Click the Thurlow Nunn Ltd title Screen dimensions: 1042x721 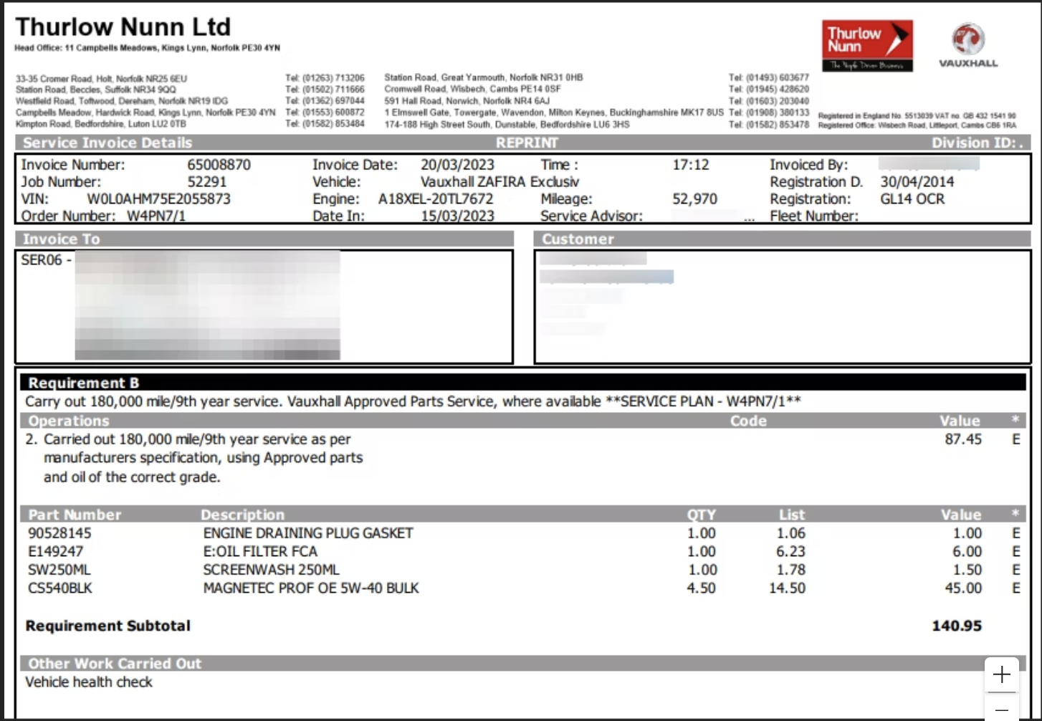(123, 27)
